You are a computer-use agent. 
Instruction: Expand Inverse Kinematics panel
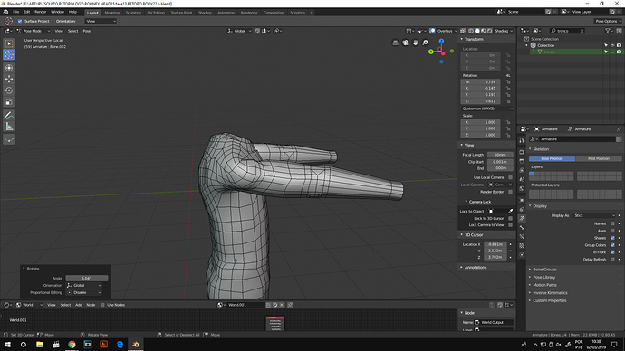[x=550, y=293]
